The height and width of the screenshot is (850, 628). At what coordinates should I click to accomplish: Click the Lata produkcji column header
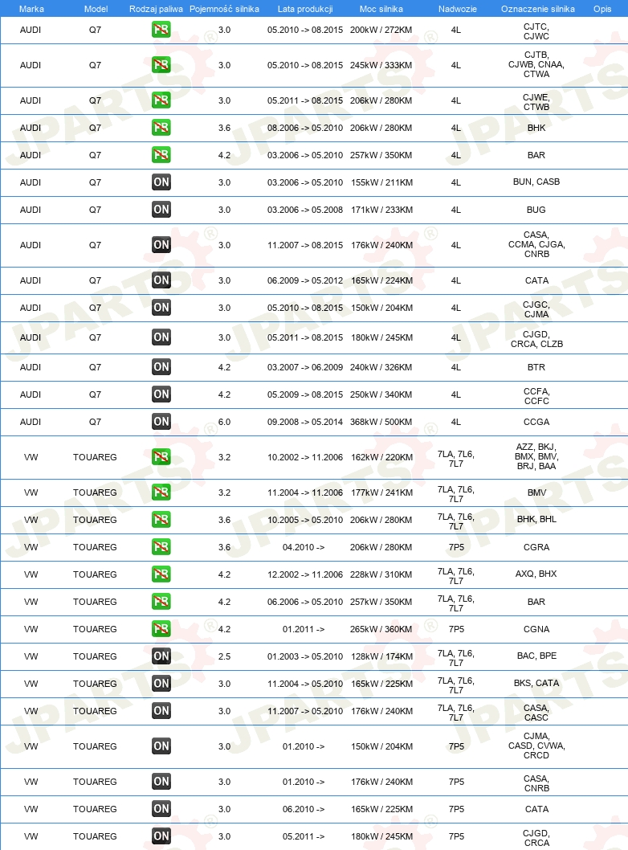[305, 9]
